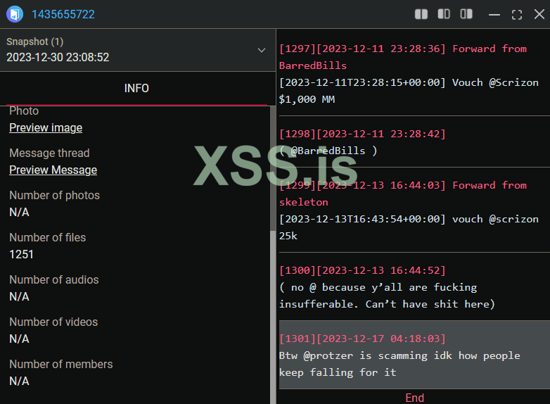Switch to the INFO tab
The image size is (550, 404).
136,88
